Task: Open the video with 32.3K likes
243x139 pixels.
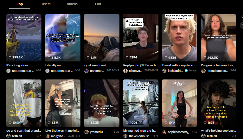Action: 101,103
